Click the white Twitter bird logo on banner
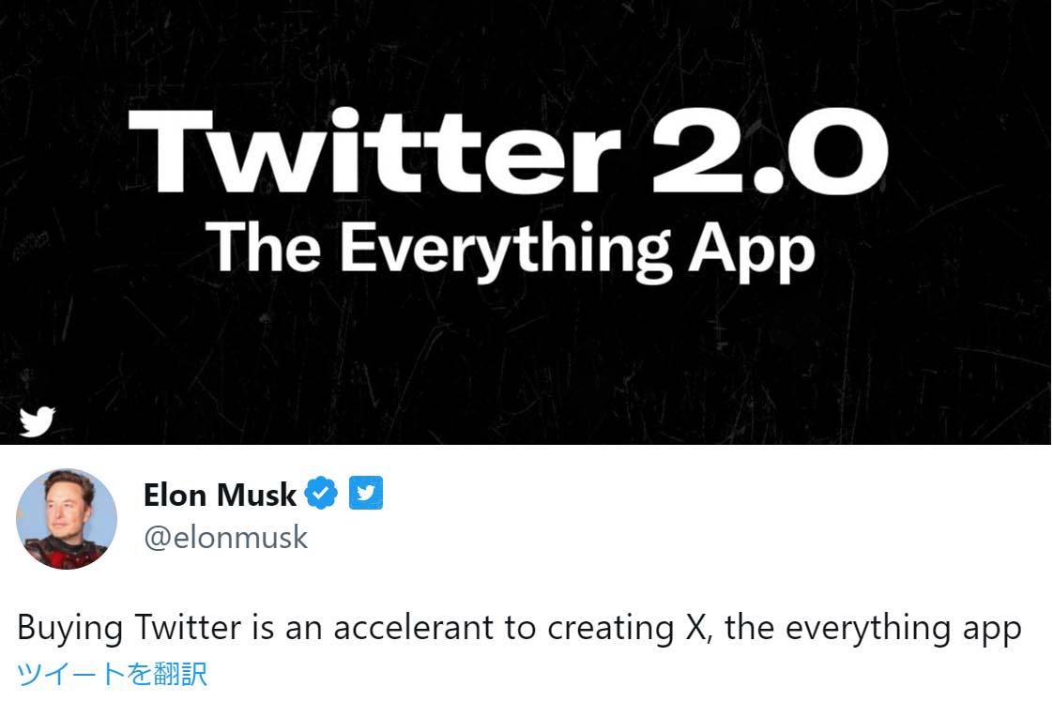The width and height of the screenshot is (1053, 702). pyautogui.click(x=38, y=422)
